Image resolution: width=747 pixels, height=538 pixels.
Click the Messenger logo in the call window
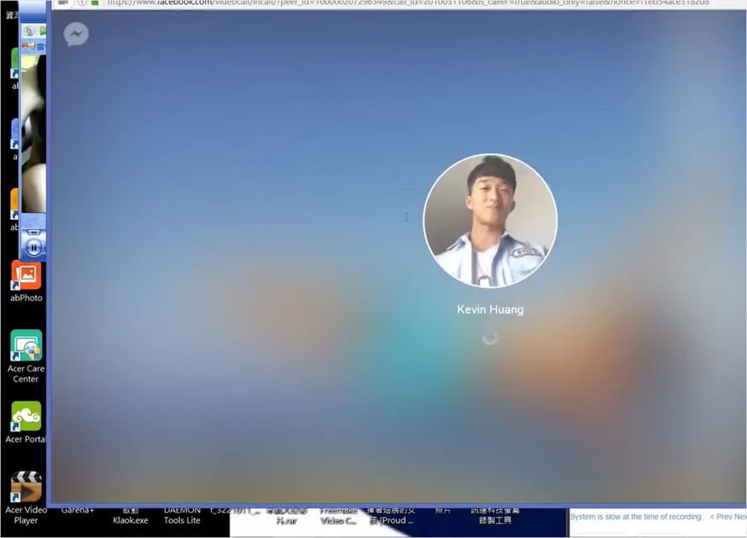(76, 34)
